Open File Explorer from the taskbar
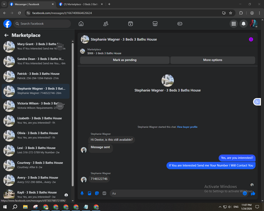264x211 pixels. [x=25, y=207]
